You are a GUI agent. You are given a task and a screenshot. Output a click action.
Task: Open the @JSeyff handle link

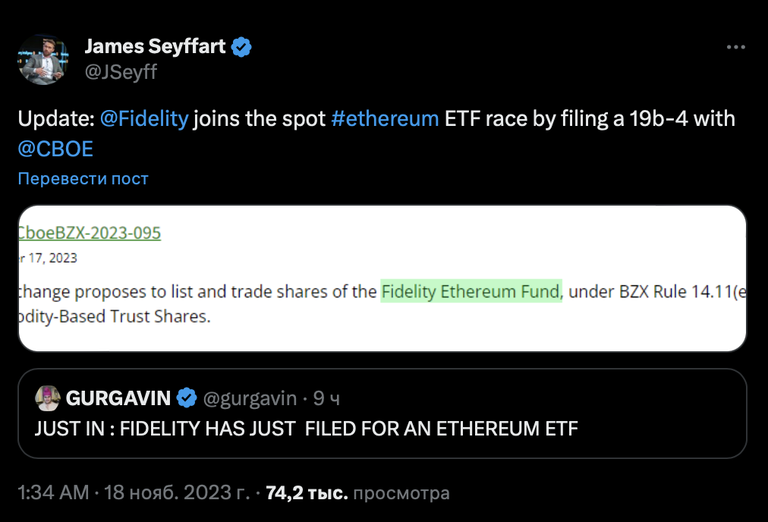[x=121, y=72]
